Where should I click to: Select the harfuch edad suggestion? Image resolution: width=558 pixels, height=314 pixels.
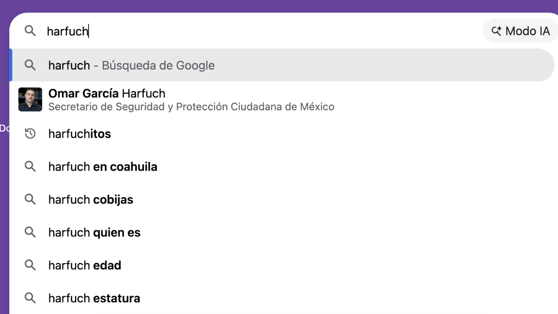(84, 265)
